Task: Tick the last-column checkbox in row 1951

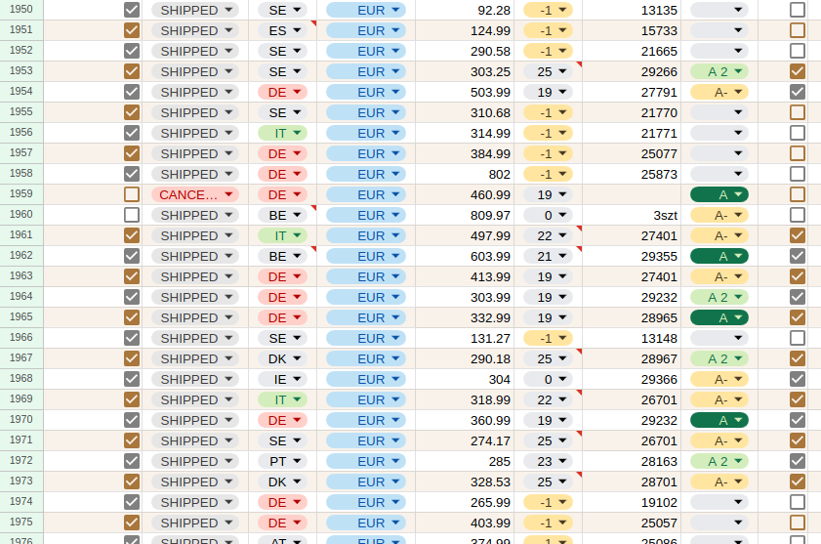Action: pos(797,30)
